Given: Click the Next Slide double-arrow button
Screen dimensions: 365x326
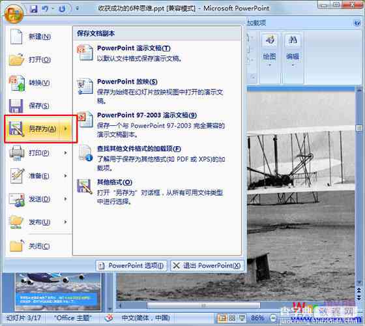Looking at the screenshot, I should 358,298.
